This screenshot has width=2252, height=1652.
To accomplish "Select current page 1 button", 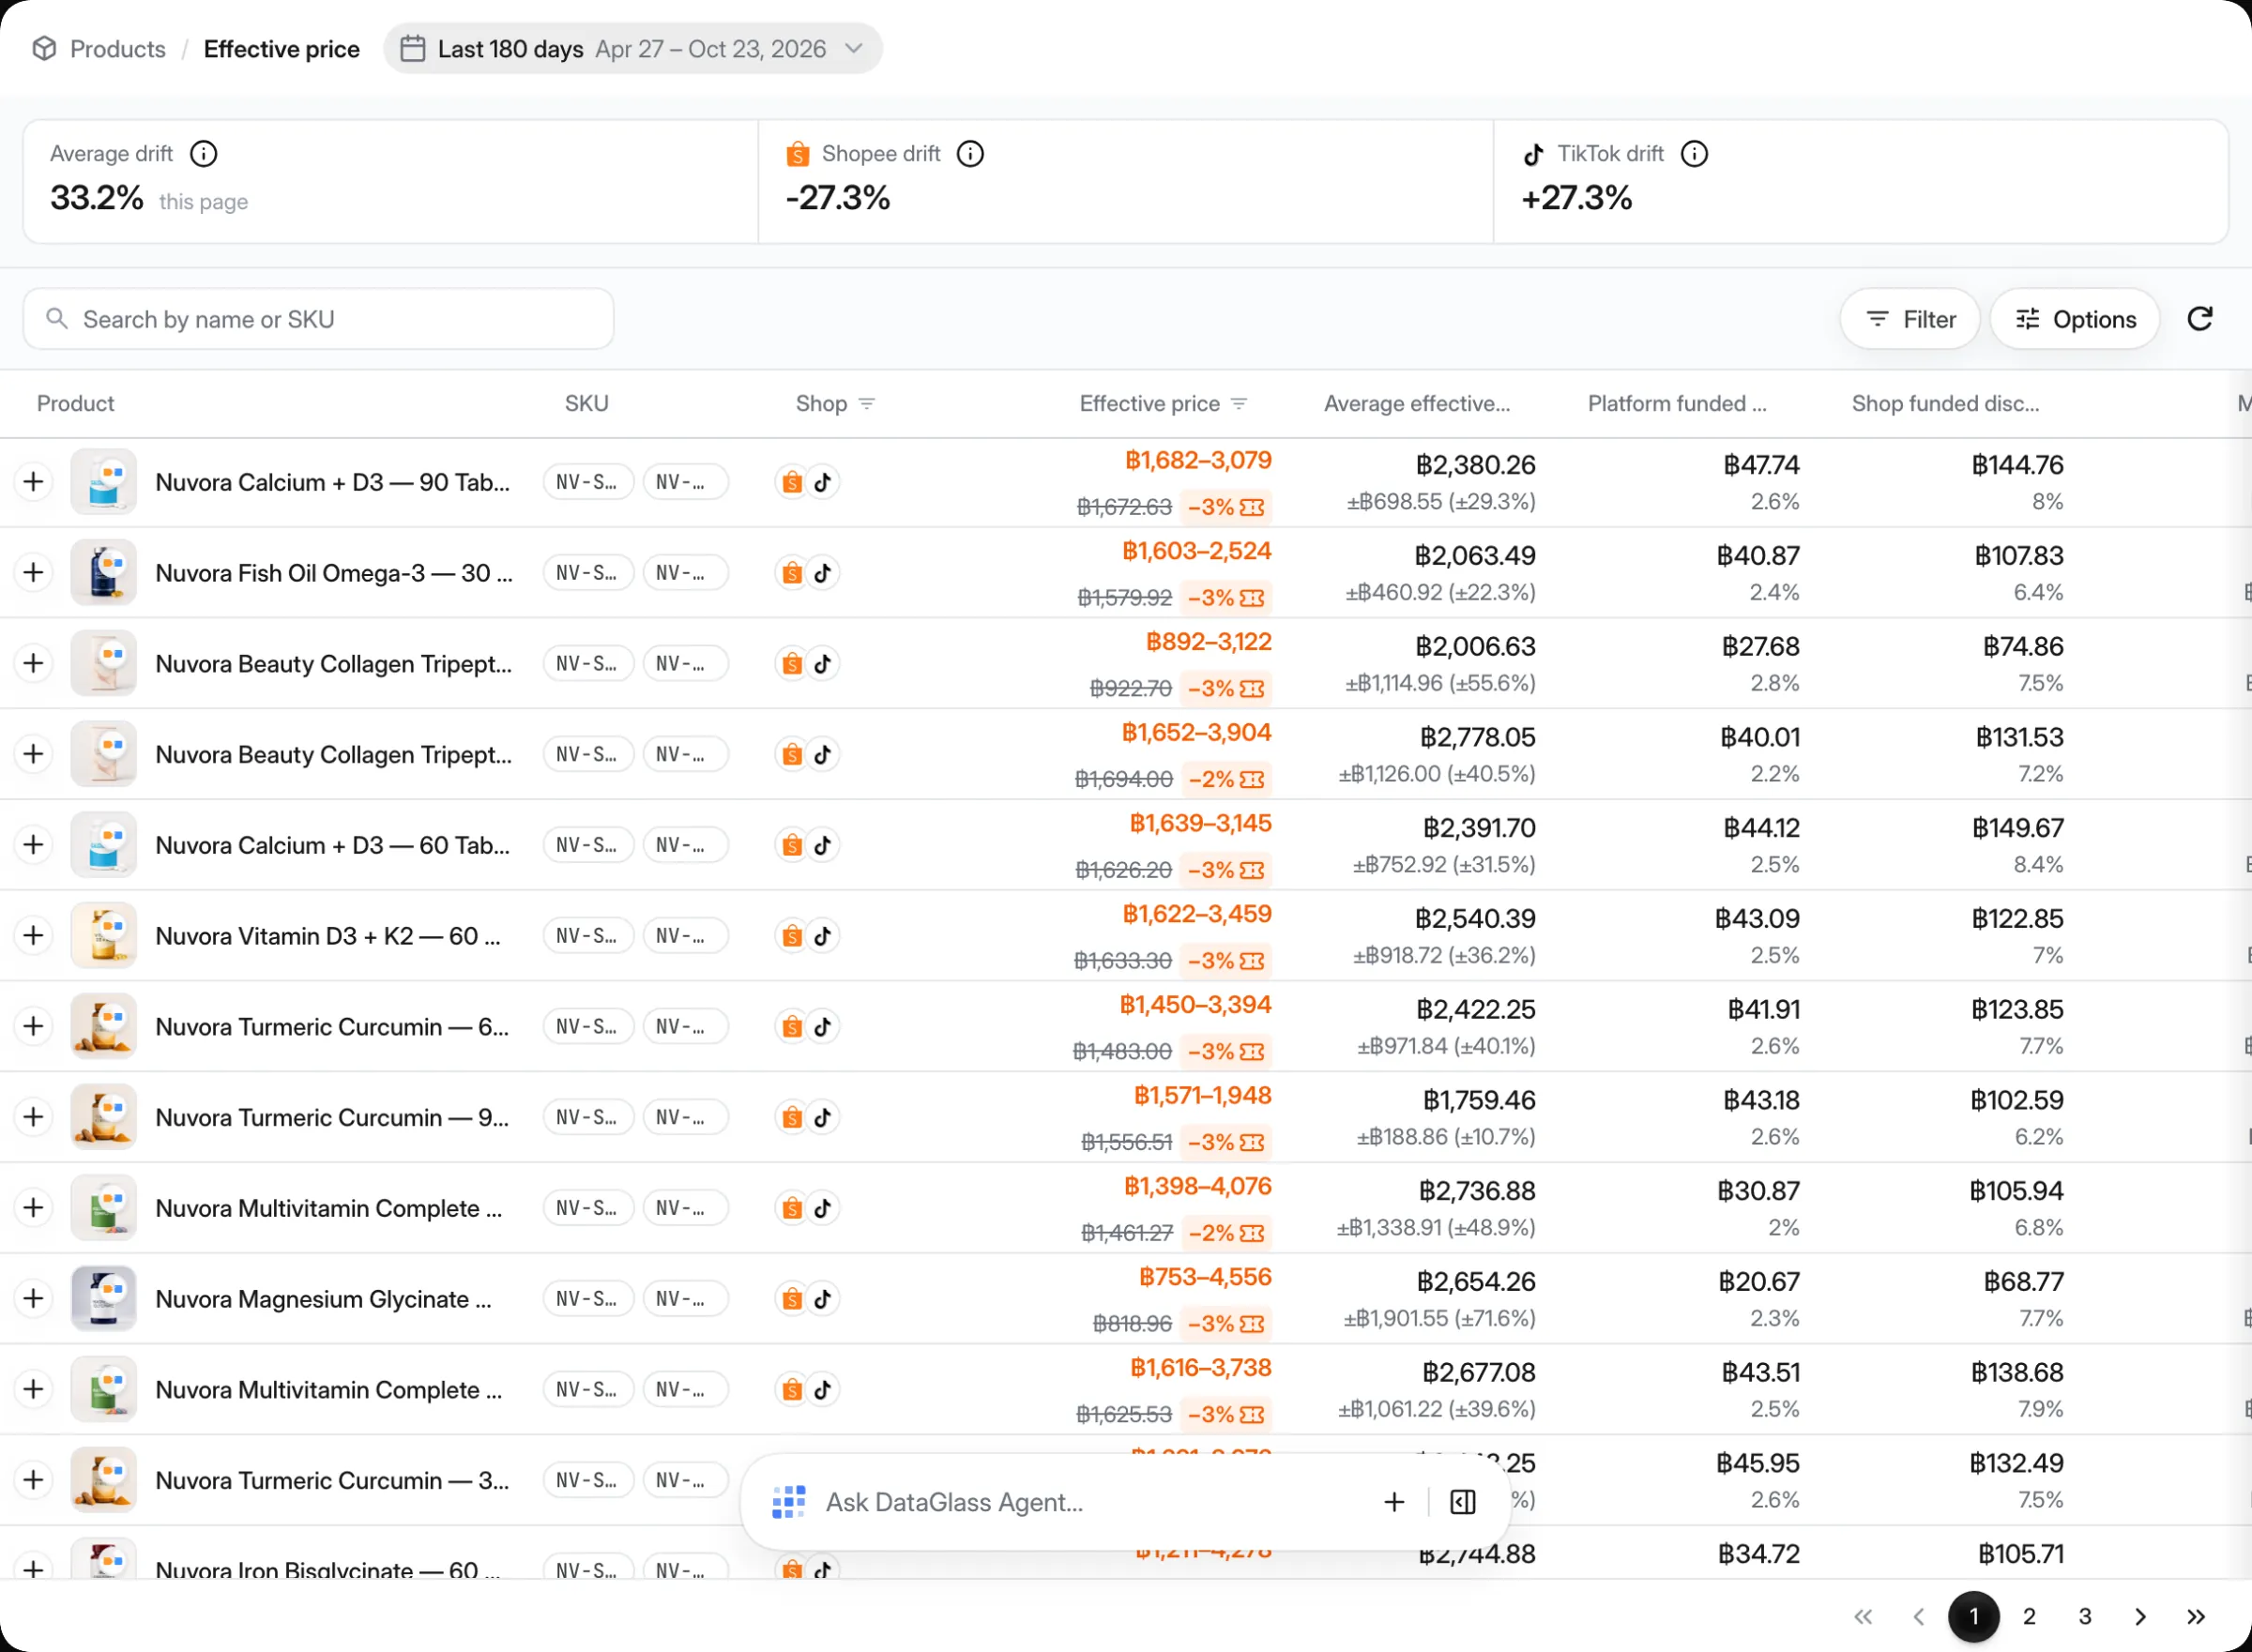I will [x=1973, y=1617].
